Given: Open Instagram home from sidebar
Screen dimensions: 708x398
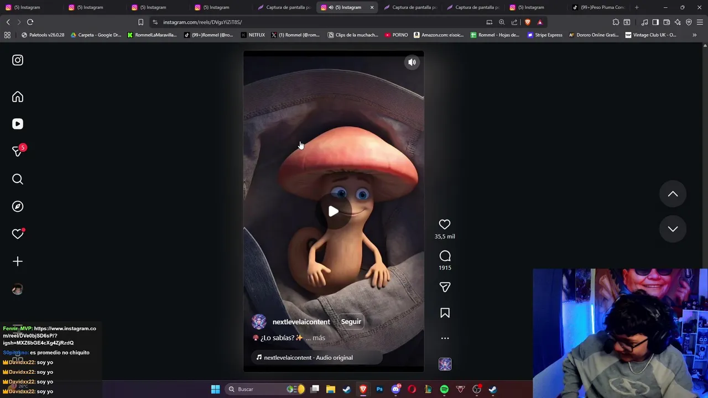Looking at the screenshot, I should pyautogui.click(x=18, y=97).
